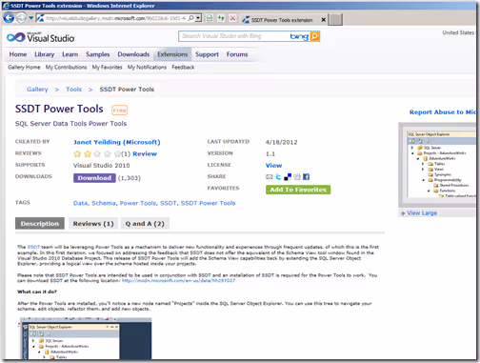
Task: Click the Gallery breadcrumb link
Action: click(x=37, y=90)
